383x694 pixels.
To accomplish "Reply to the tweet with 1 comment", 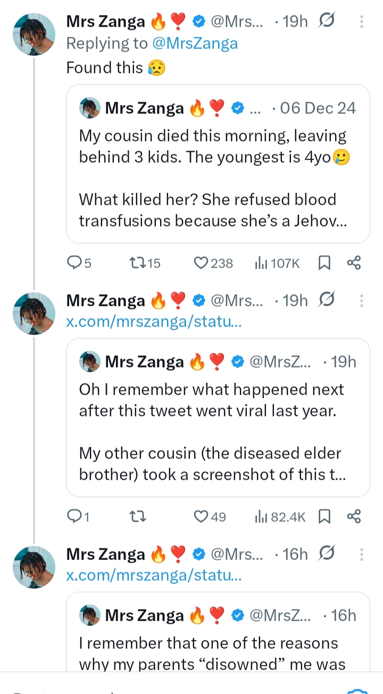I will 74,516.
